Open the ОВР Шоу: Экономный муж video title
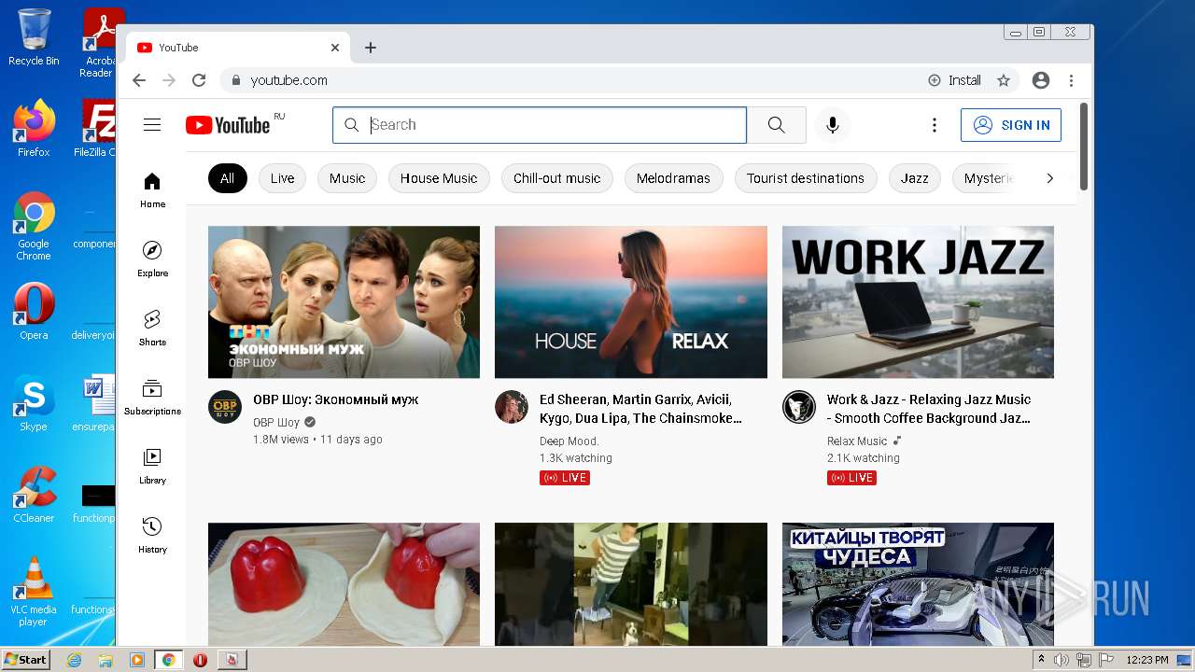Screen dimensions: 1195x672 click(x=336, y=399)
